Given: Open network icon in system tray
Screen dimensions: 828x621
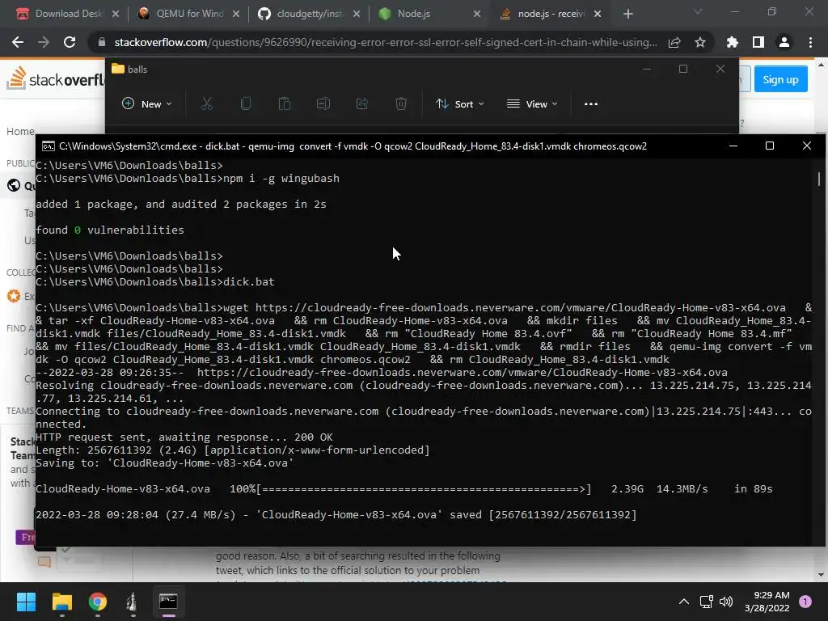Looking at the screenshot, I should tap(706, 602).
